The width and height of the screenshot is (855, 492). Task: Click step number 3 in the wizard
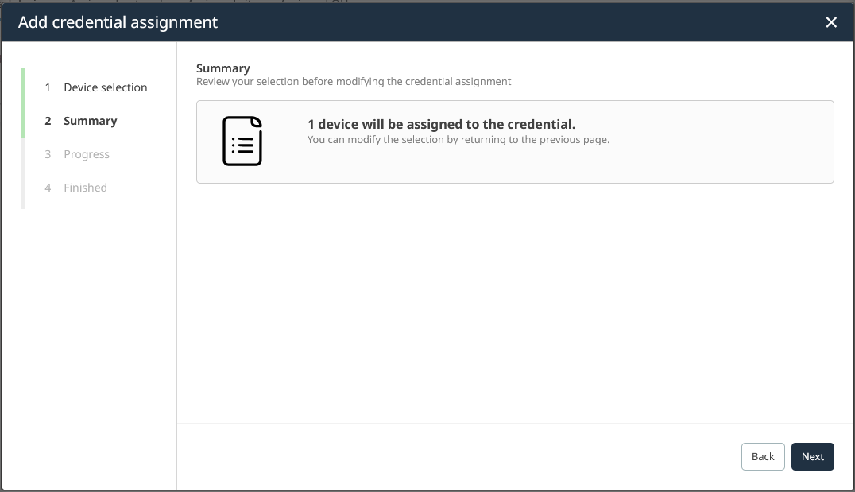coord(48,154)
